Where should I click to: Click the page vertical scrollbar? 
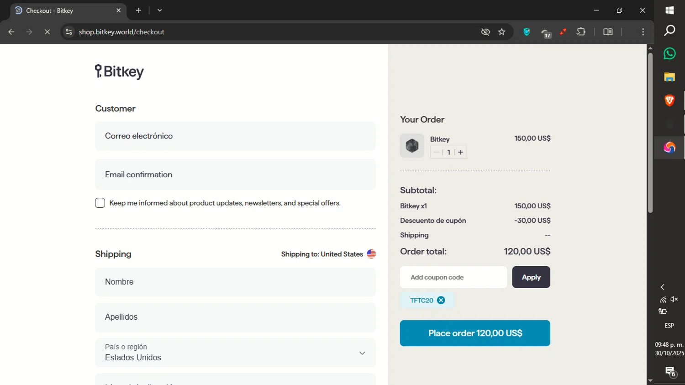(x=650, y=132)
